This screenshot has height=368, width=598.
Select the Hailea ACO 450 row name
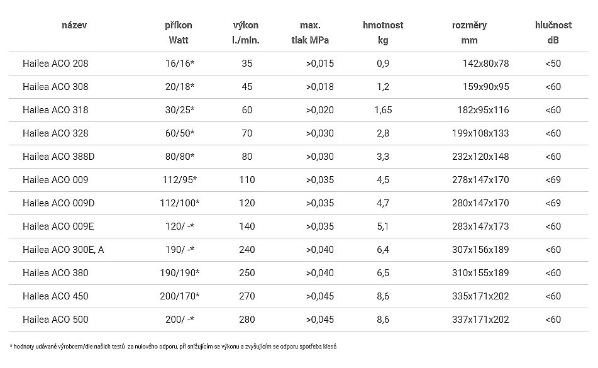tap(55, 296)
